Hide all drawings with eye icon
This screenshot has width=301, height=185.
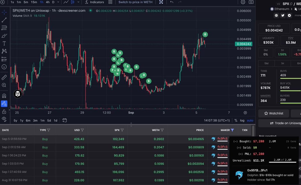click(4, 119)
